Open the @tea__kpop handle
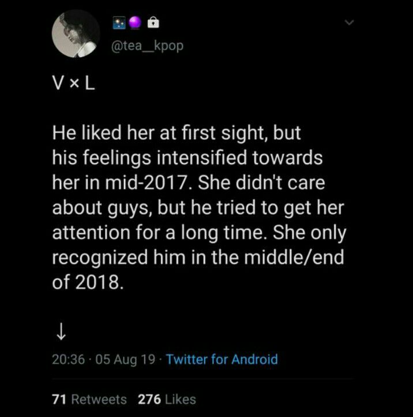Viewport: 413px width, 417px height. click(x=148, y=46)
